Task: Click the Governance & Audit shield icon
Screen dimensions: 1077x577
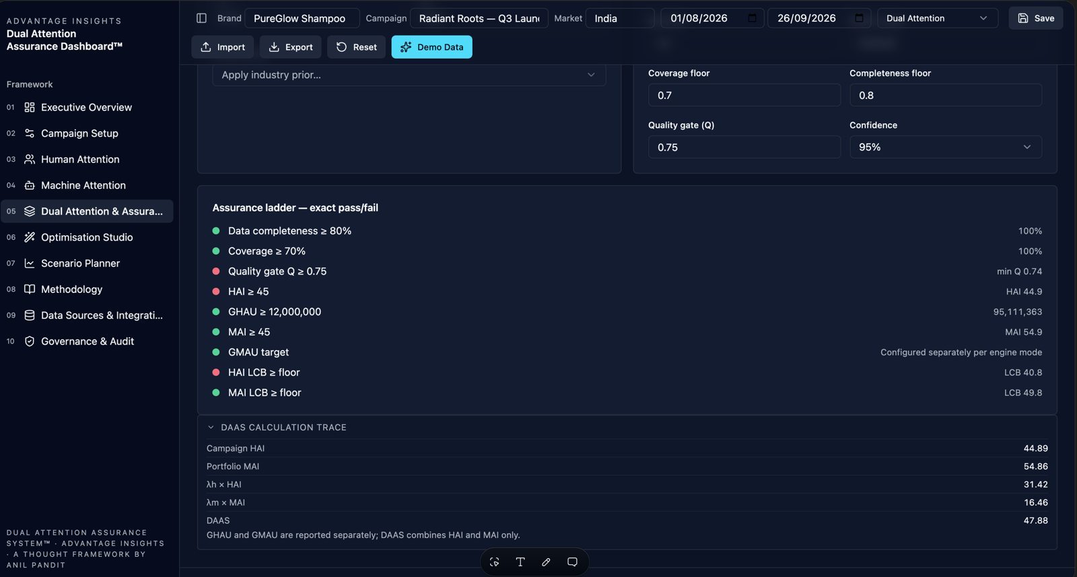Action: coord(30,341)
